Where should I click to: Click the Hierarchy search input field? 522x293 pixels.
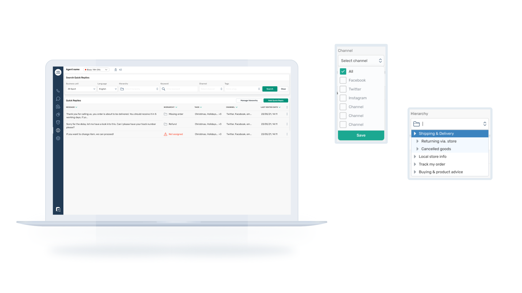point(450,124)
